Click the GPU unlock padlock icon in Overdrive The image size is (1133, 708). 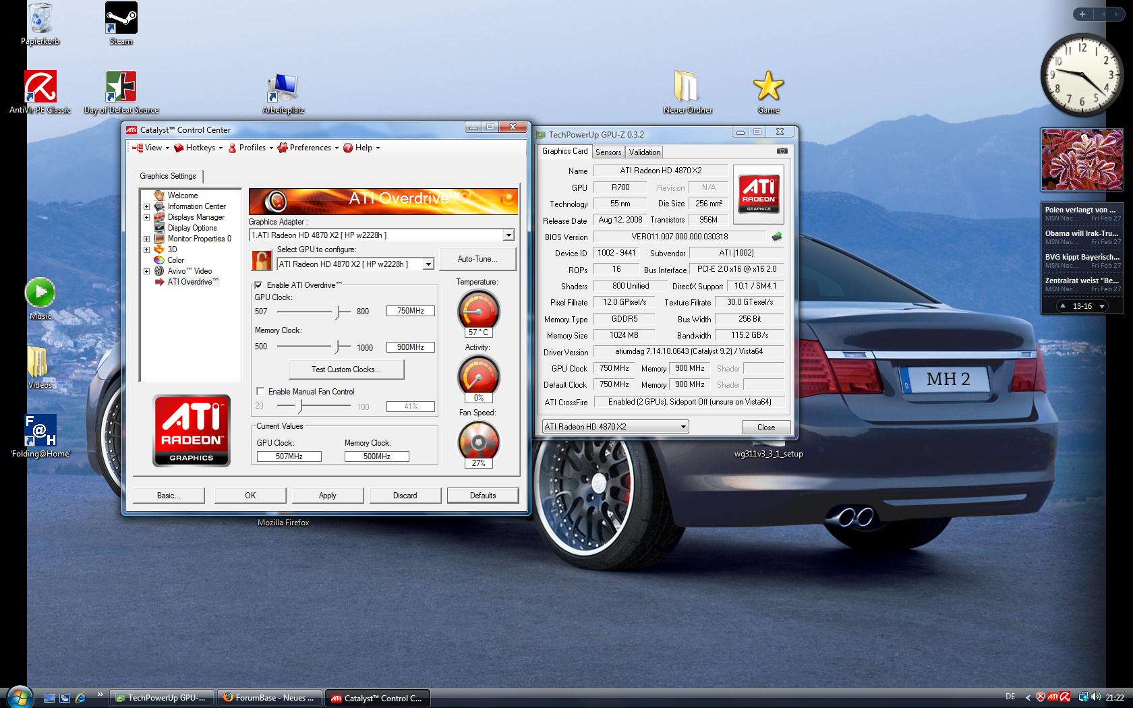click(262, 260)
